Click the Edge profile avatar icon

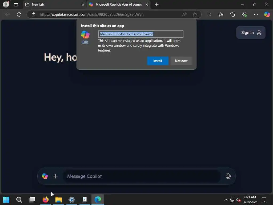click(x=6, y=4)
